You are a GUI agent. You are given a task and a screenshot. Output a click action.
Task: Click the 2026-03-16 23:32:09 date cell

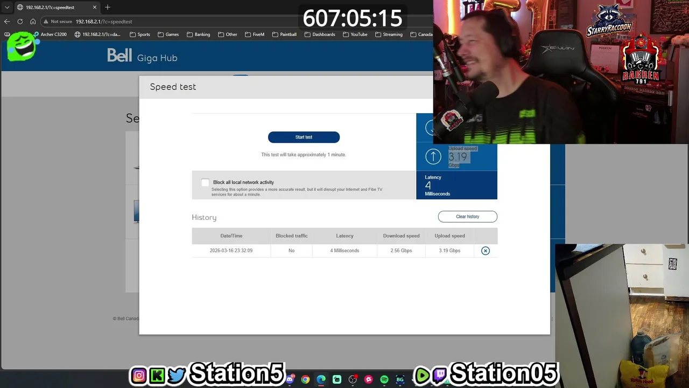(x=231, y=251)
